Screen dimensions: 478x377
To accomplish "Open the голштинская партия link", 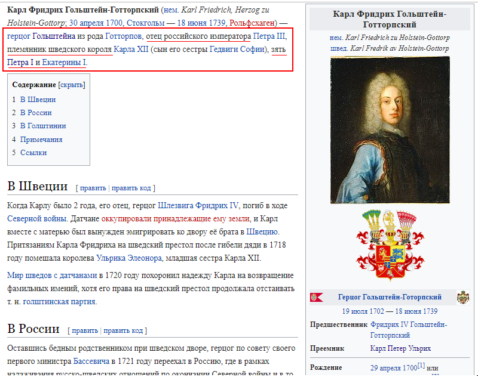I will pos(59,302).
